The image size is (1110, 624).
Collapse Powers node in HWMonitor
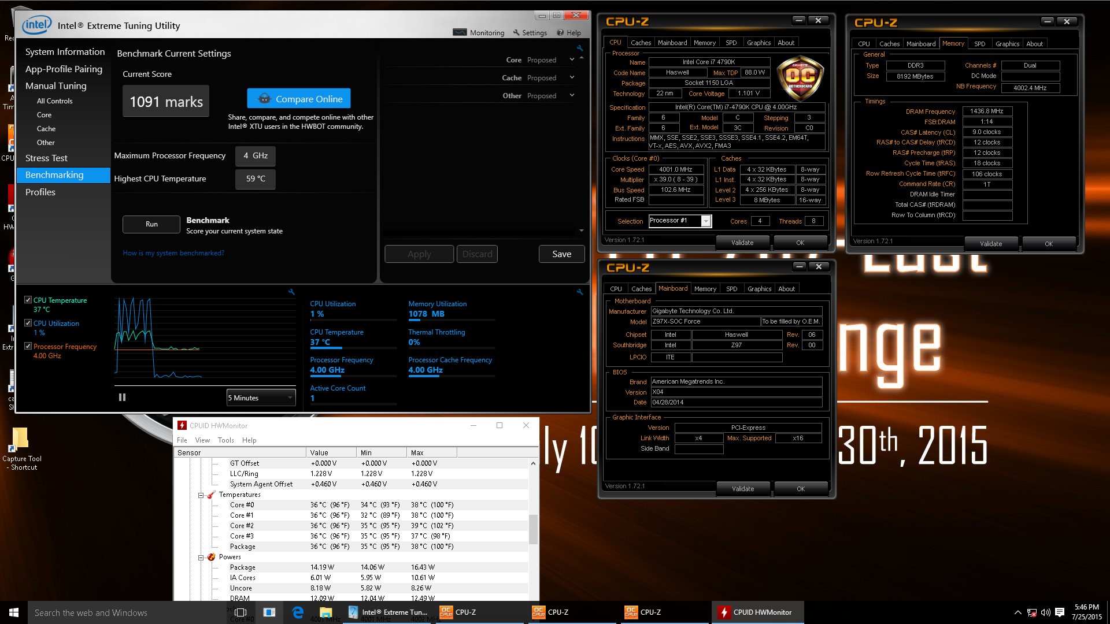[x=201, y=558]
